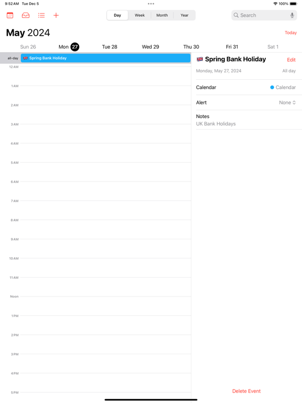Tap the status bar clock 9:52 AM

pyautogui.click(x=12, y=4)
